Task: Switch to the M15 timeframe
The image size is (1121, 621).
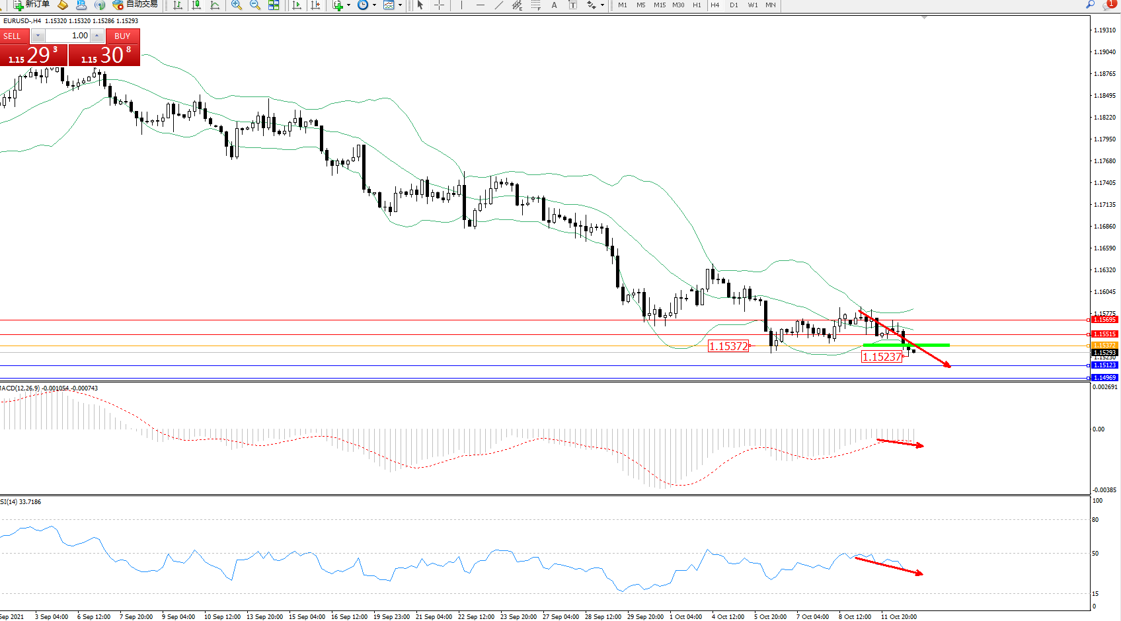Action: point(660,5)
